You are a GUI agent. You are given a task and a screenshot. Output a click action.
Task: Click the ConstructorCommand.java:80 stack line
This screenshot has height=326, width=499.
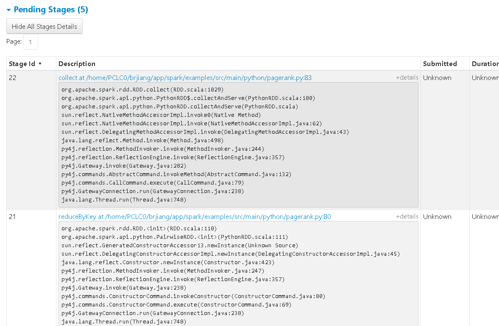coord(193,296)
